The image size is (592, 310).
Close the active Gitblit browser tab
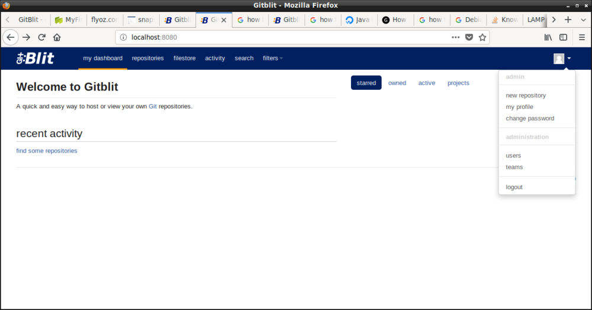click(223, 20)
